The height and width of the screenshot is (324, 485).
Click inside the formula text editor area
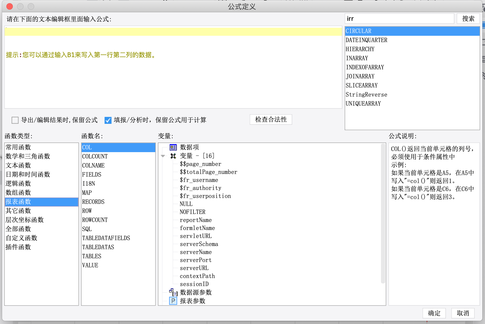173,67
